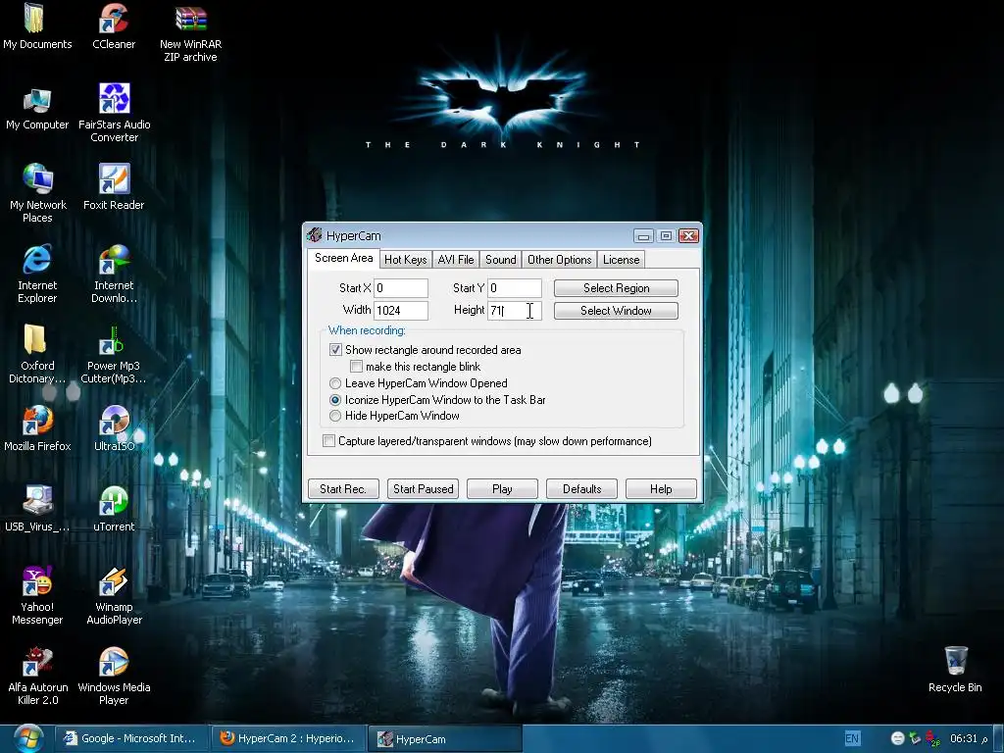Image resolution: width=1004 pixels, height=753 pixels.
Task: Click the Height input field
Action: [x=515, y=311]
